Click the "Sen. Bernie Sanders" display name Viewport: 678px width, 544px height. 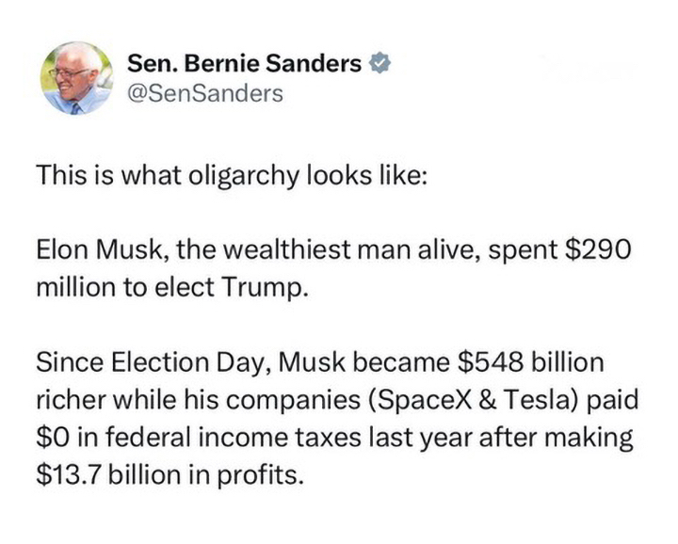coord(245,64)
